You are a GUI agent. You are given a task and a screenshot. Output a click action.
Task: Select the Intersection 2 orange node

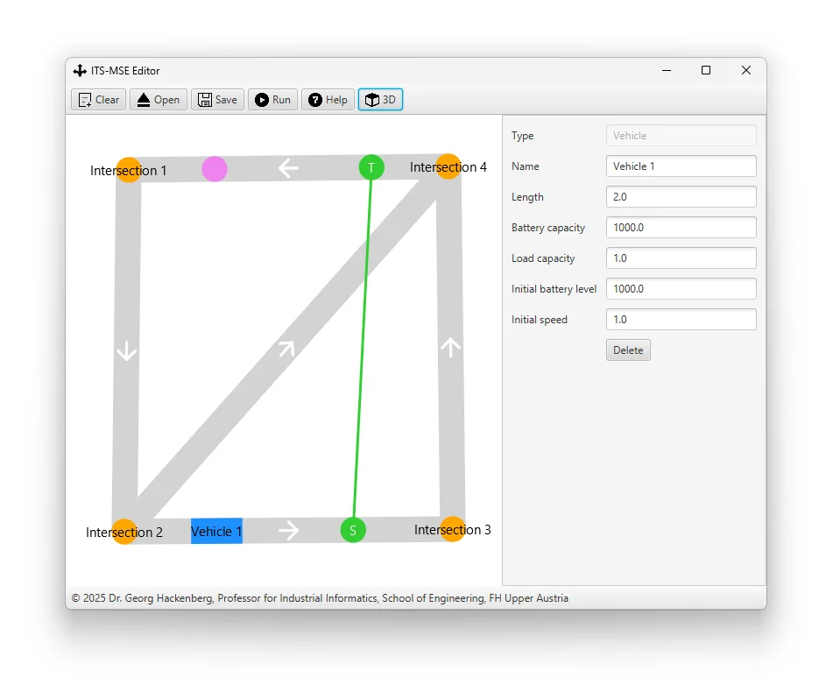tap(124, 532)
